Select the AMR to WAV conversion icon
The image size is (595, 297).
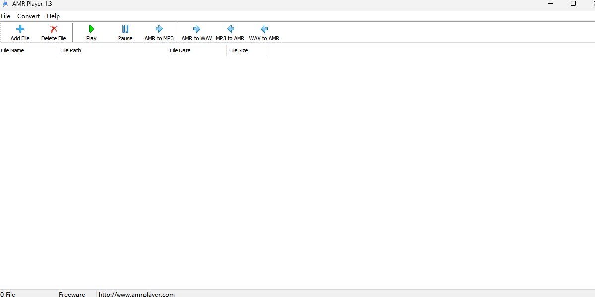pos(197,29)
